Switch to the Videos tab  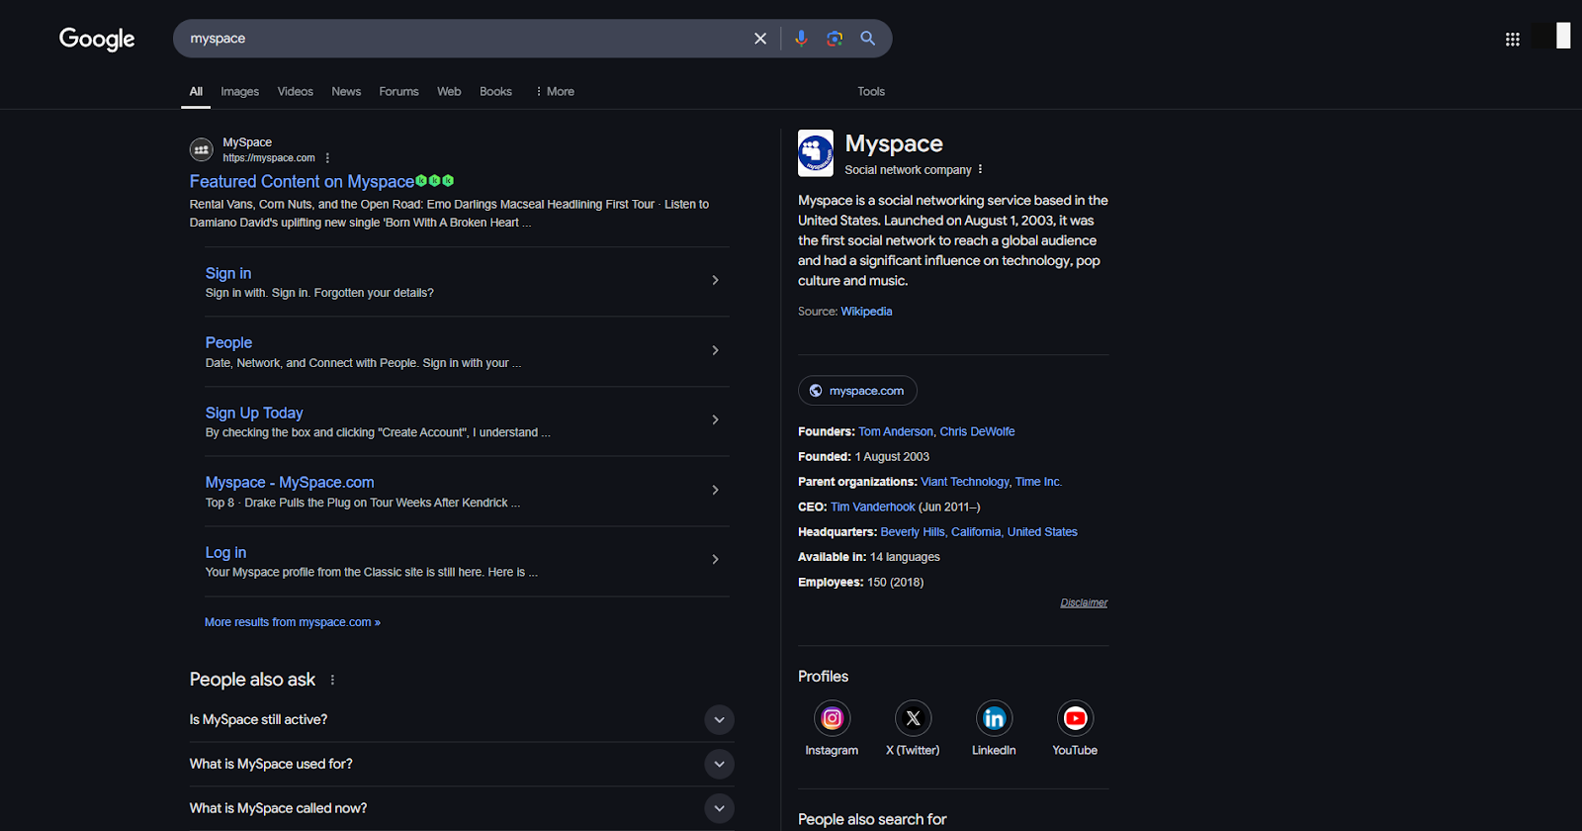[x=295, y=91]
